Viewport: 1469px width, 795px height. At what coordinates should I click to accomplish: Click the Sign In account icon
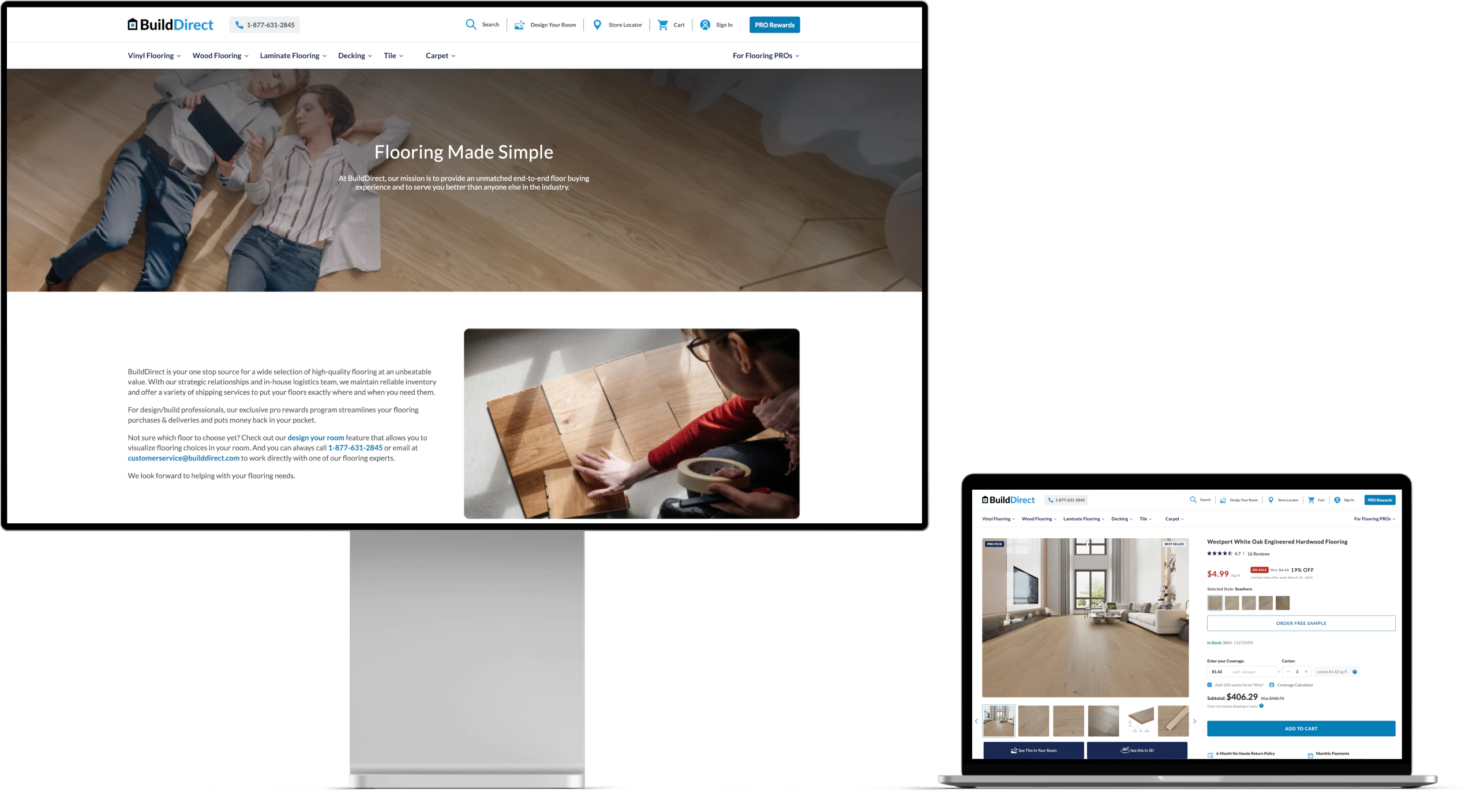tap(704, 24)
